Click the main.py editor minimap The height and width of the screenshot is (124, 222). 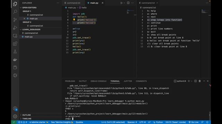tap(130, 12)
